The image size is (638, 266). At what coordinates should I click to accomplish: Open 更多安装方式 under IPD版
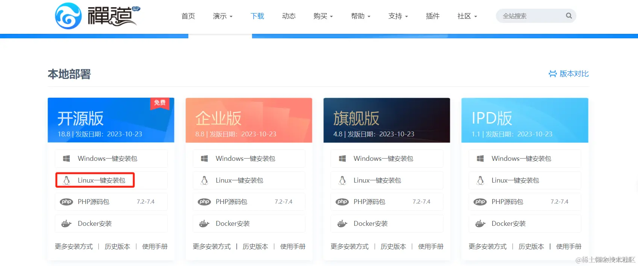pyautogui.click(x=487, y=246)
